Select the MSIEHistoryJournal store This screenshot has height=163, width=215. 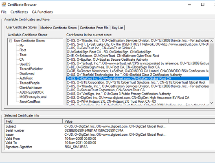33,97
